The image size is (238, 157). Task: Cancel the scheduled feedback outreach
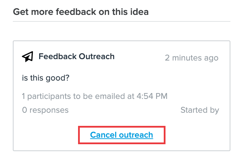(x=121, y=135)
